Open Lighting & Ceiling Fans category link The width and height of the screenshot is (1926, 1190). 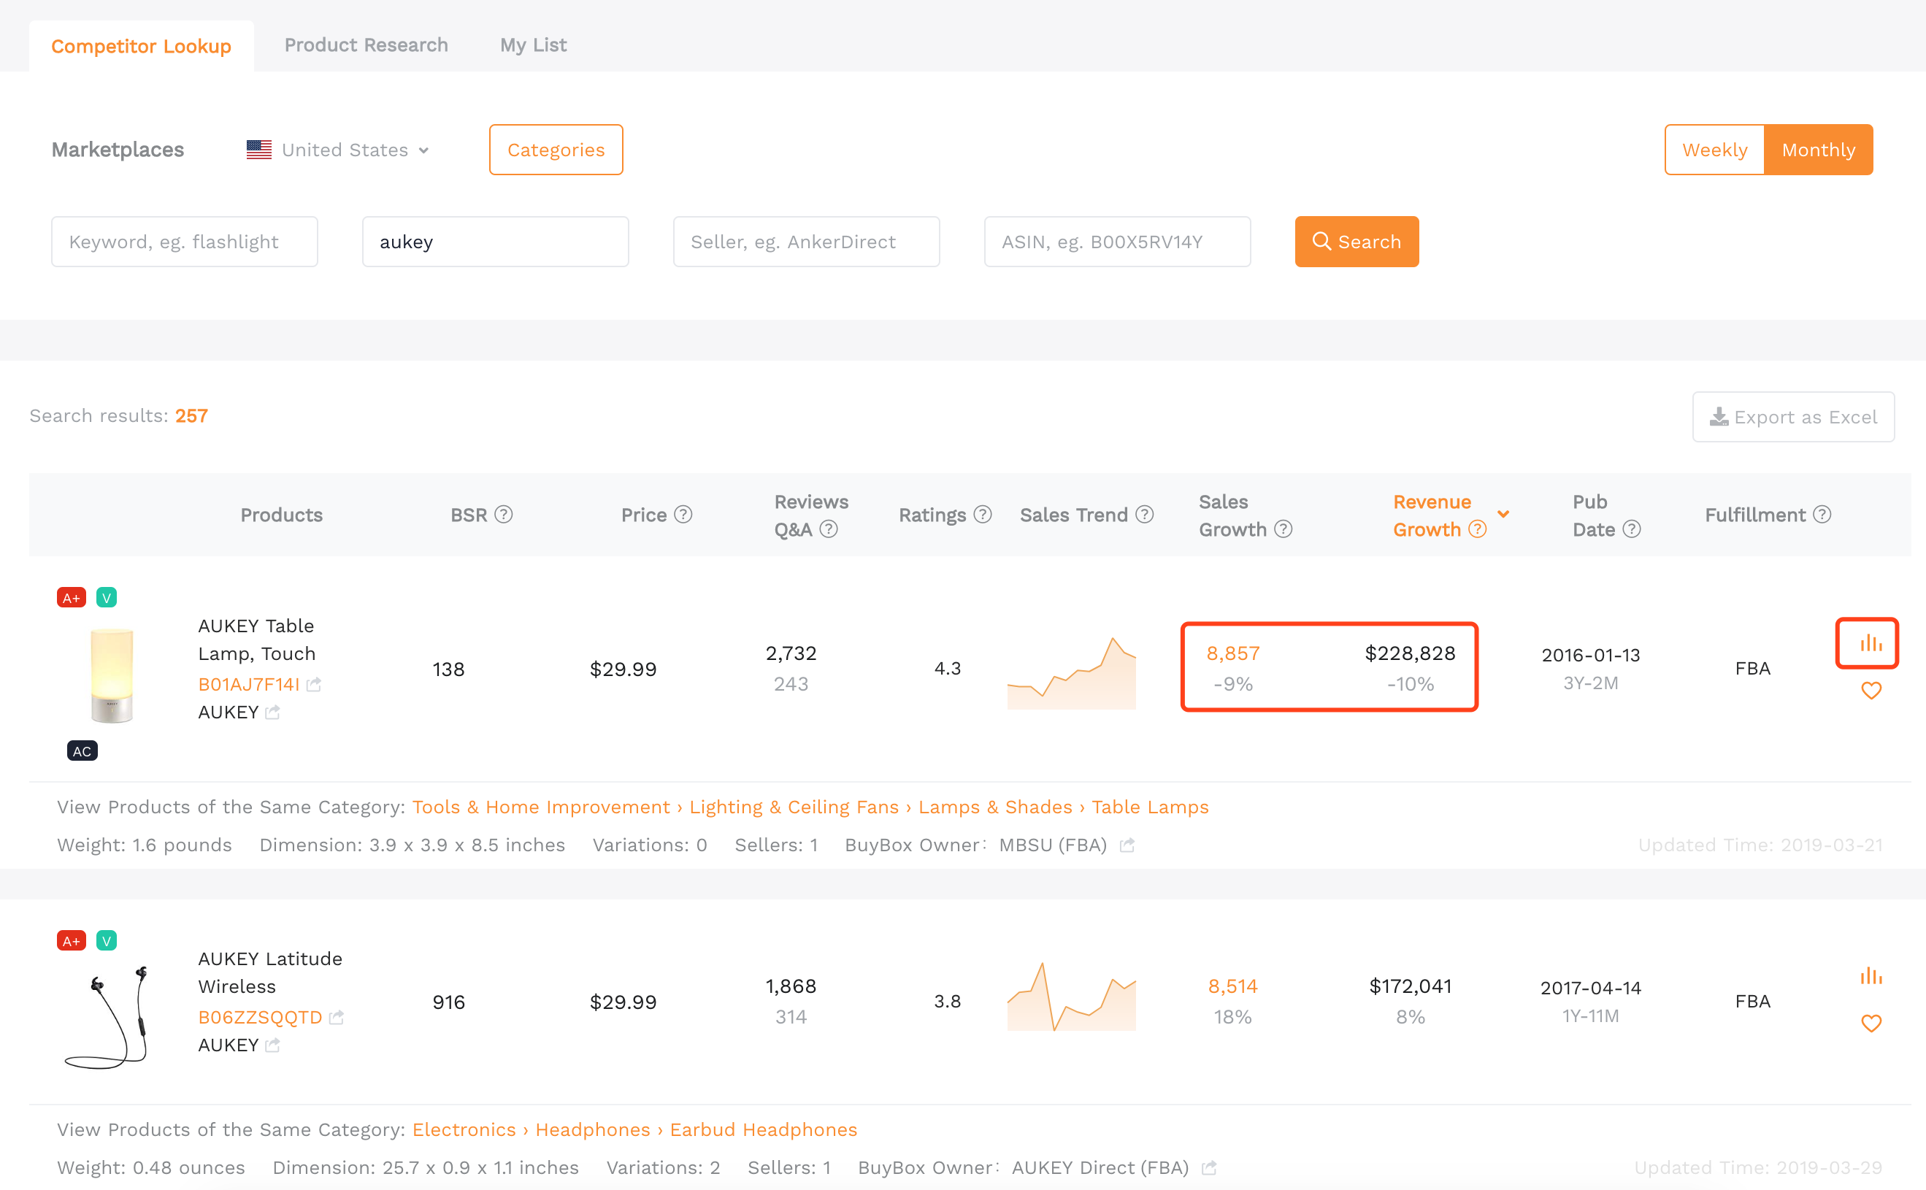point(794,807)
